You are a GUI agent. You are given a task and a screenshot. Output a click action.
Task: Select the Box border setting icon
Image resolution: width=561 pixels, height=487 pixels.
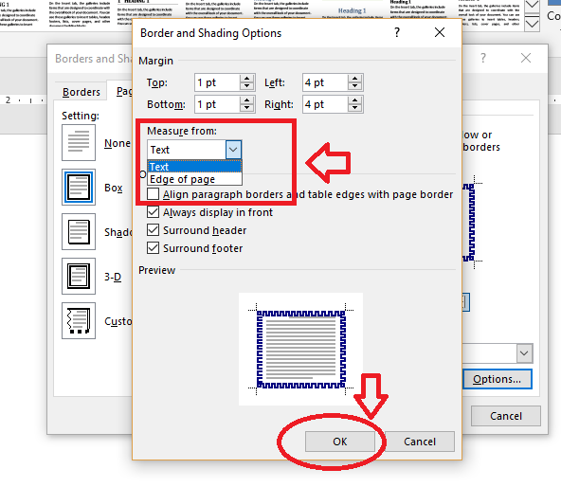[79, 188]
